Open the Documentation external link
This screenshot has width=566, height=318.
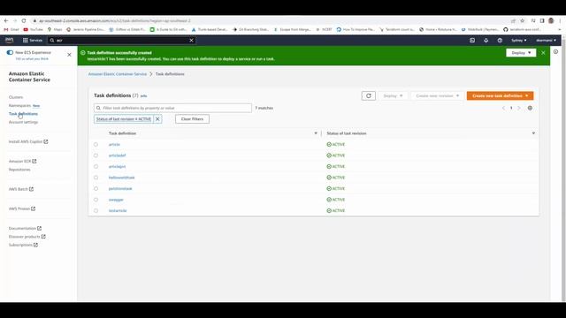pyautogui.click(x=25, y=228)
